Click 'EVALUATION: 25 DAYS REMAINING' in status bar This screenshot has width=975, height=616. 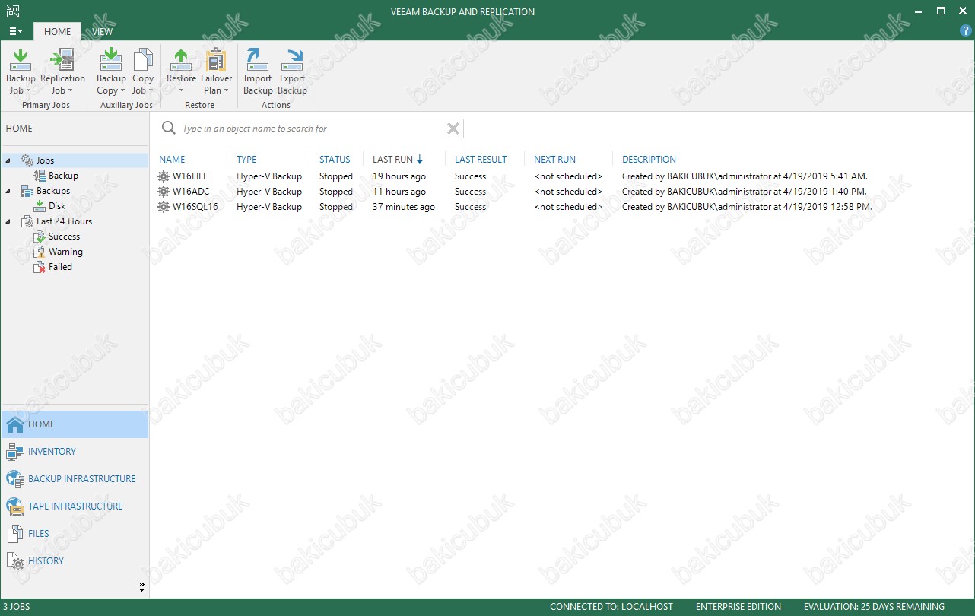[874, 607]
